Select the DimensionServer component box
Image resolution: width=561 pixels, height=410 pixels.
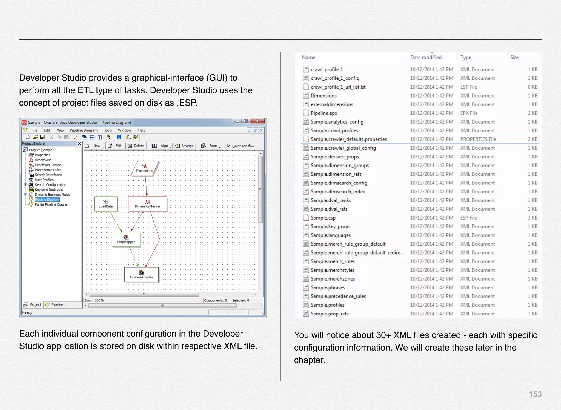tap(147, 204)
